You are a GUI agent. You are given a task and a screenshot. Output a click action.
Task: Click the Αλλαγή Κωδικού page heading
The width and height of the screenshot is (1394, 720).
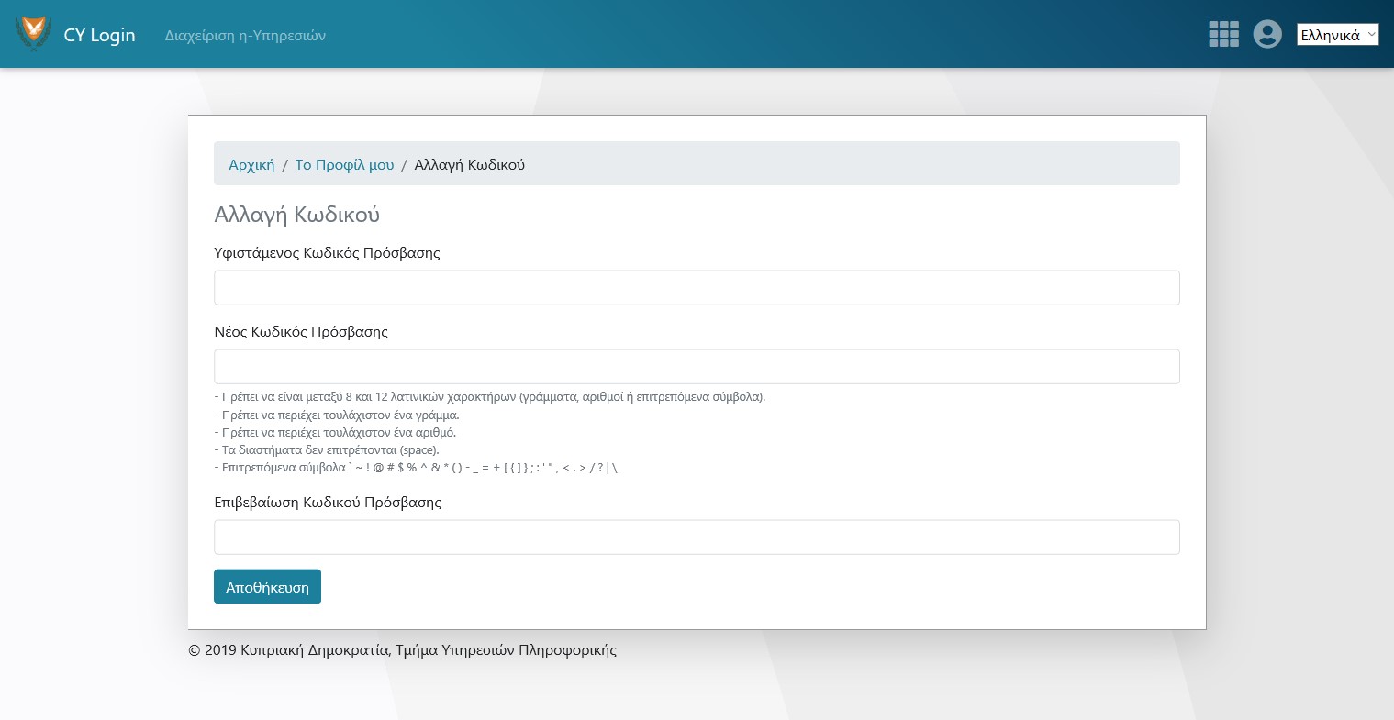296,215
